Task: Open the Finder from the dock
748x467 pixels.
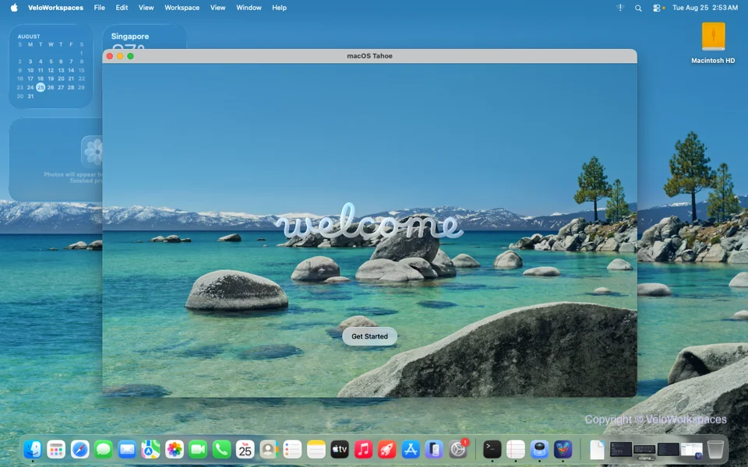Action: (33, 449)
